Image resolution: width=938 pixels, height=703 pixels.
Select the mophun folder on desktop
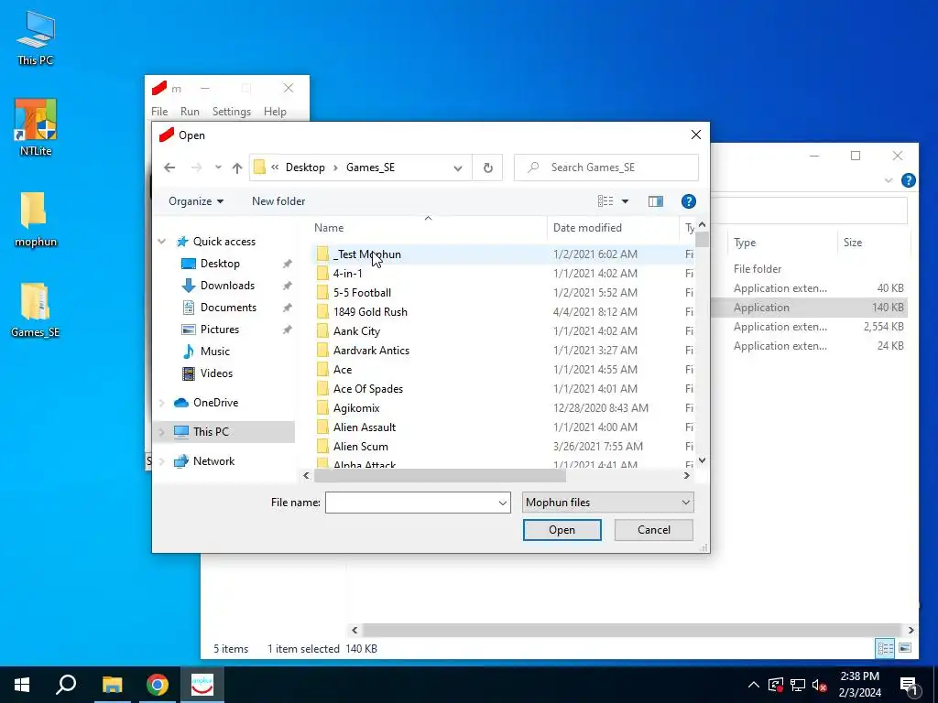(36, 220)
